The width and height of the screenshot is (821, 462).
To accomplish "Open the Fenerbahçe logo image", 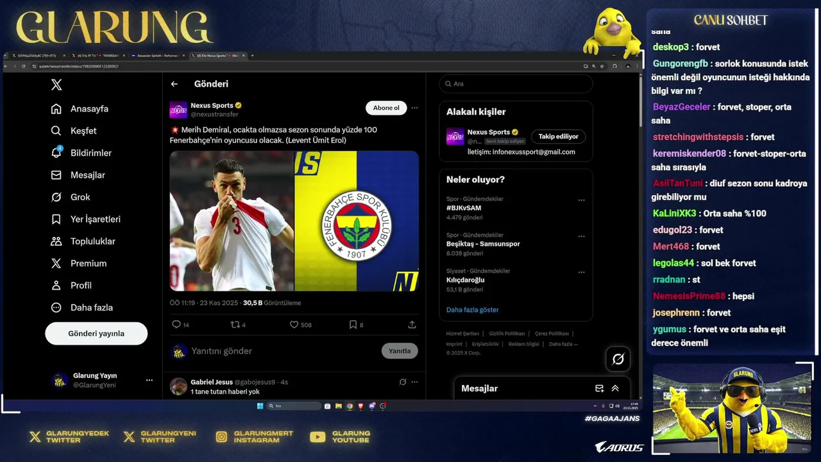I will [357, 221].
